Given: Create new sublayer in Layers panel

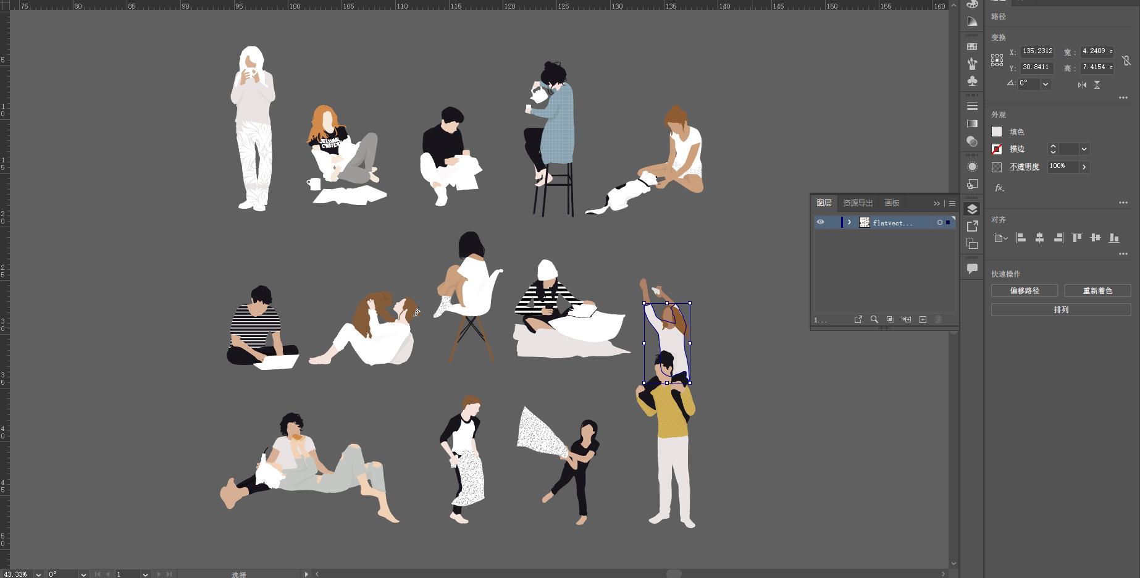Looking at the screenshot, I should click(x=906, y=319).
